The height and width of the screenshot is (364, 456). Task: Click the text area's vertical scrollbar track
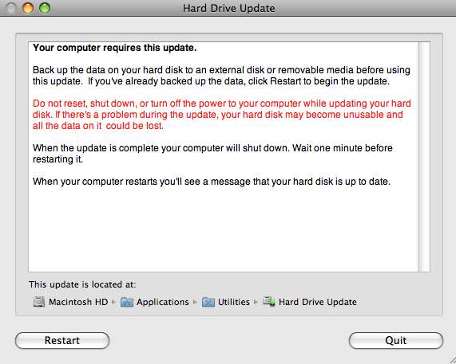(x=424, y=157)
